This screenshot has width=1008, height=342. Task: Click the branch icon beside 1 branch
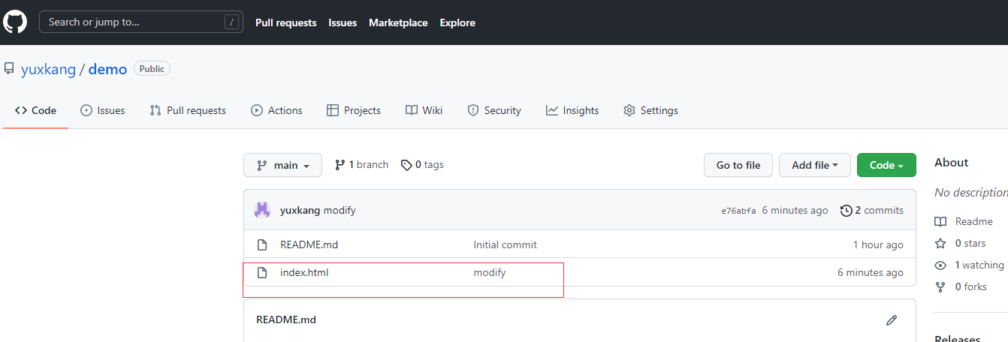pos(340,165)
